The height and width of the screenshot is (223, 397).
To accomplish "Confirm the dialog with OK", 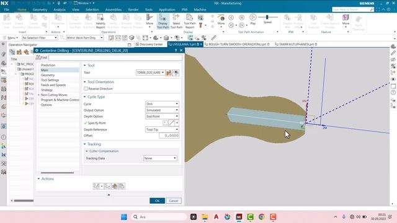I will pyautogui.click(x=157, y=201).
